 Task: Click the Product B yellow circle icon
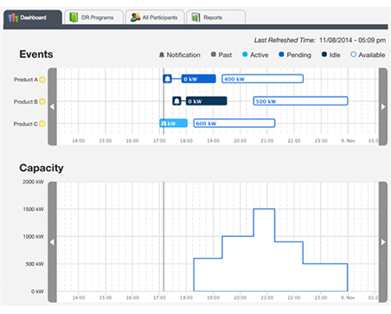click(x=42, y=101)
